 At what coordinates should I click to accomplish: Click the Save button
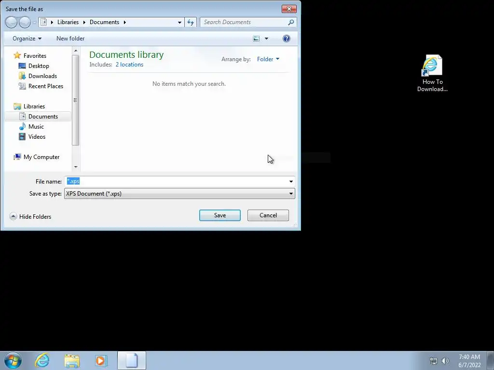(220, 215)
